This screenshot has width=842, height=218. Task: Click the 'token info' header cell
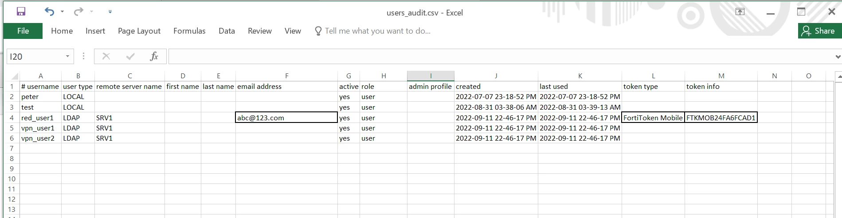pyautogui.click(x=721, y=87)
